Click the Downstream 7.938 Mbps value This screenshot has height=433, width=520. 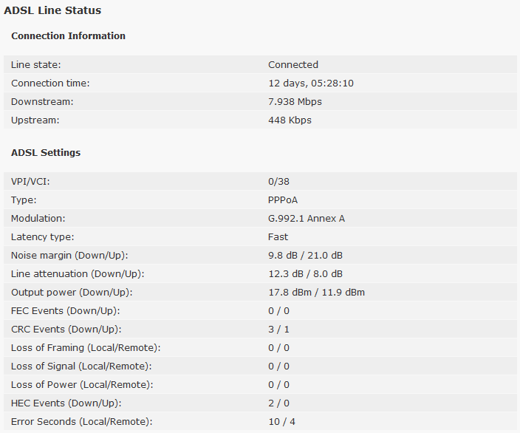tap(295, 101)
